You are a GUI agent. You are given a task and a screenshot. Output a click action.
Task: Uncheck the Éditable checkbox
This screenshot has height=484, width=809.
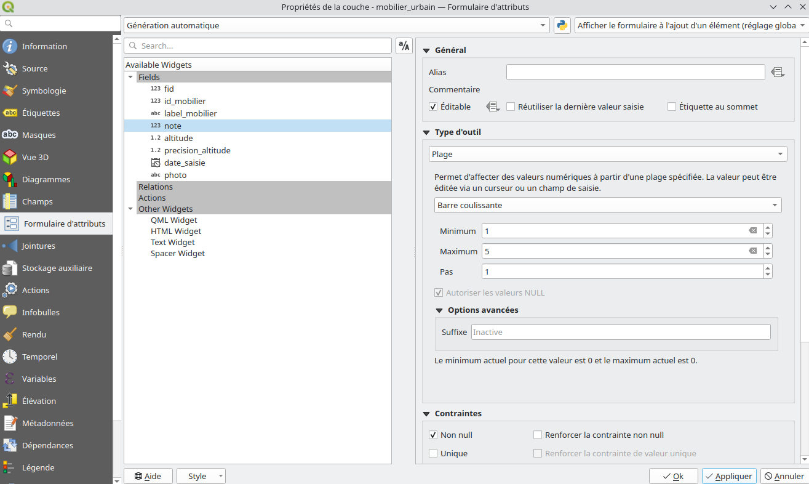click(x=433, y=107)
